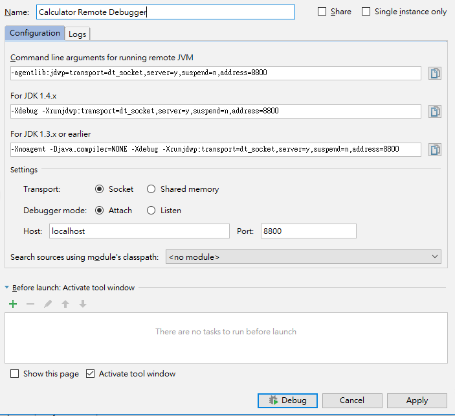Collapse the Before launch section
Image resolution: width=455 pixels, height=416 pixels.
pyautogui.click(x=6, y=287)
